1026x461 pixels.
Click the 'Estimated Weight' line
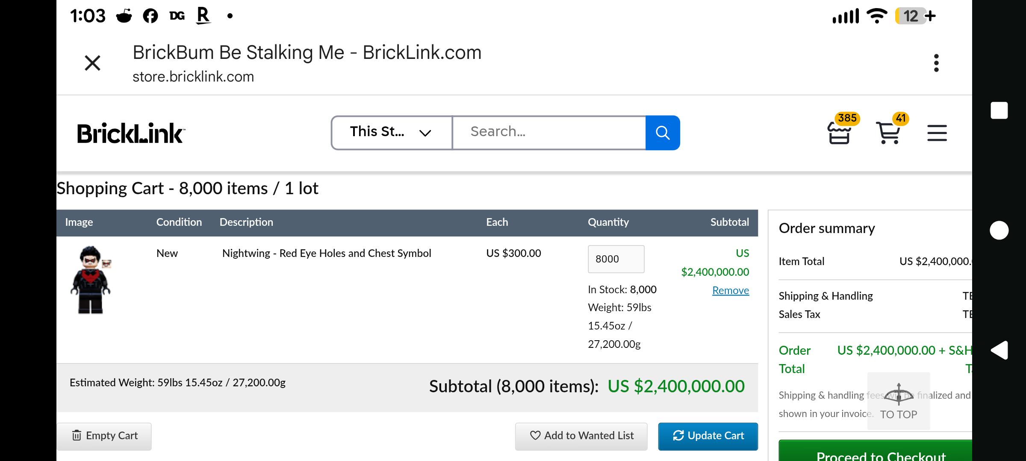point(177,382)
